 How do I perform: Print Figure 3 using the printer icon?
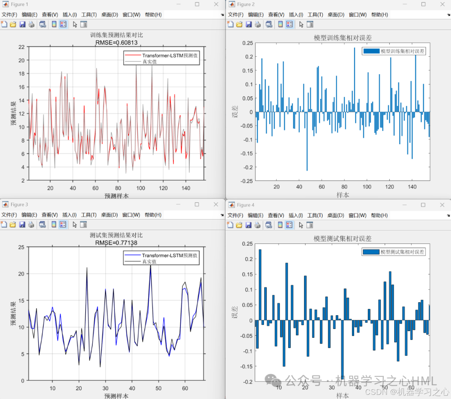click(32, 224)
